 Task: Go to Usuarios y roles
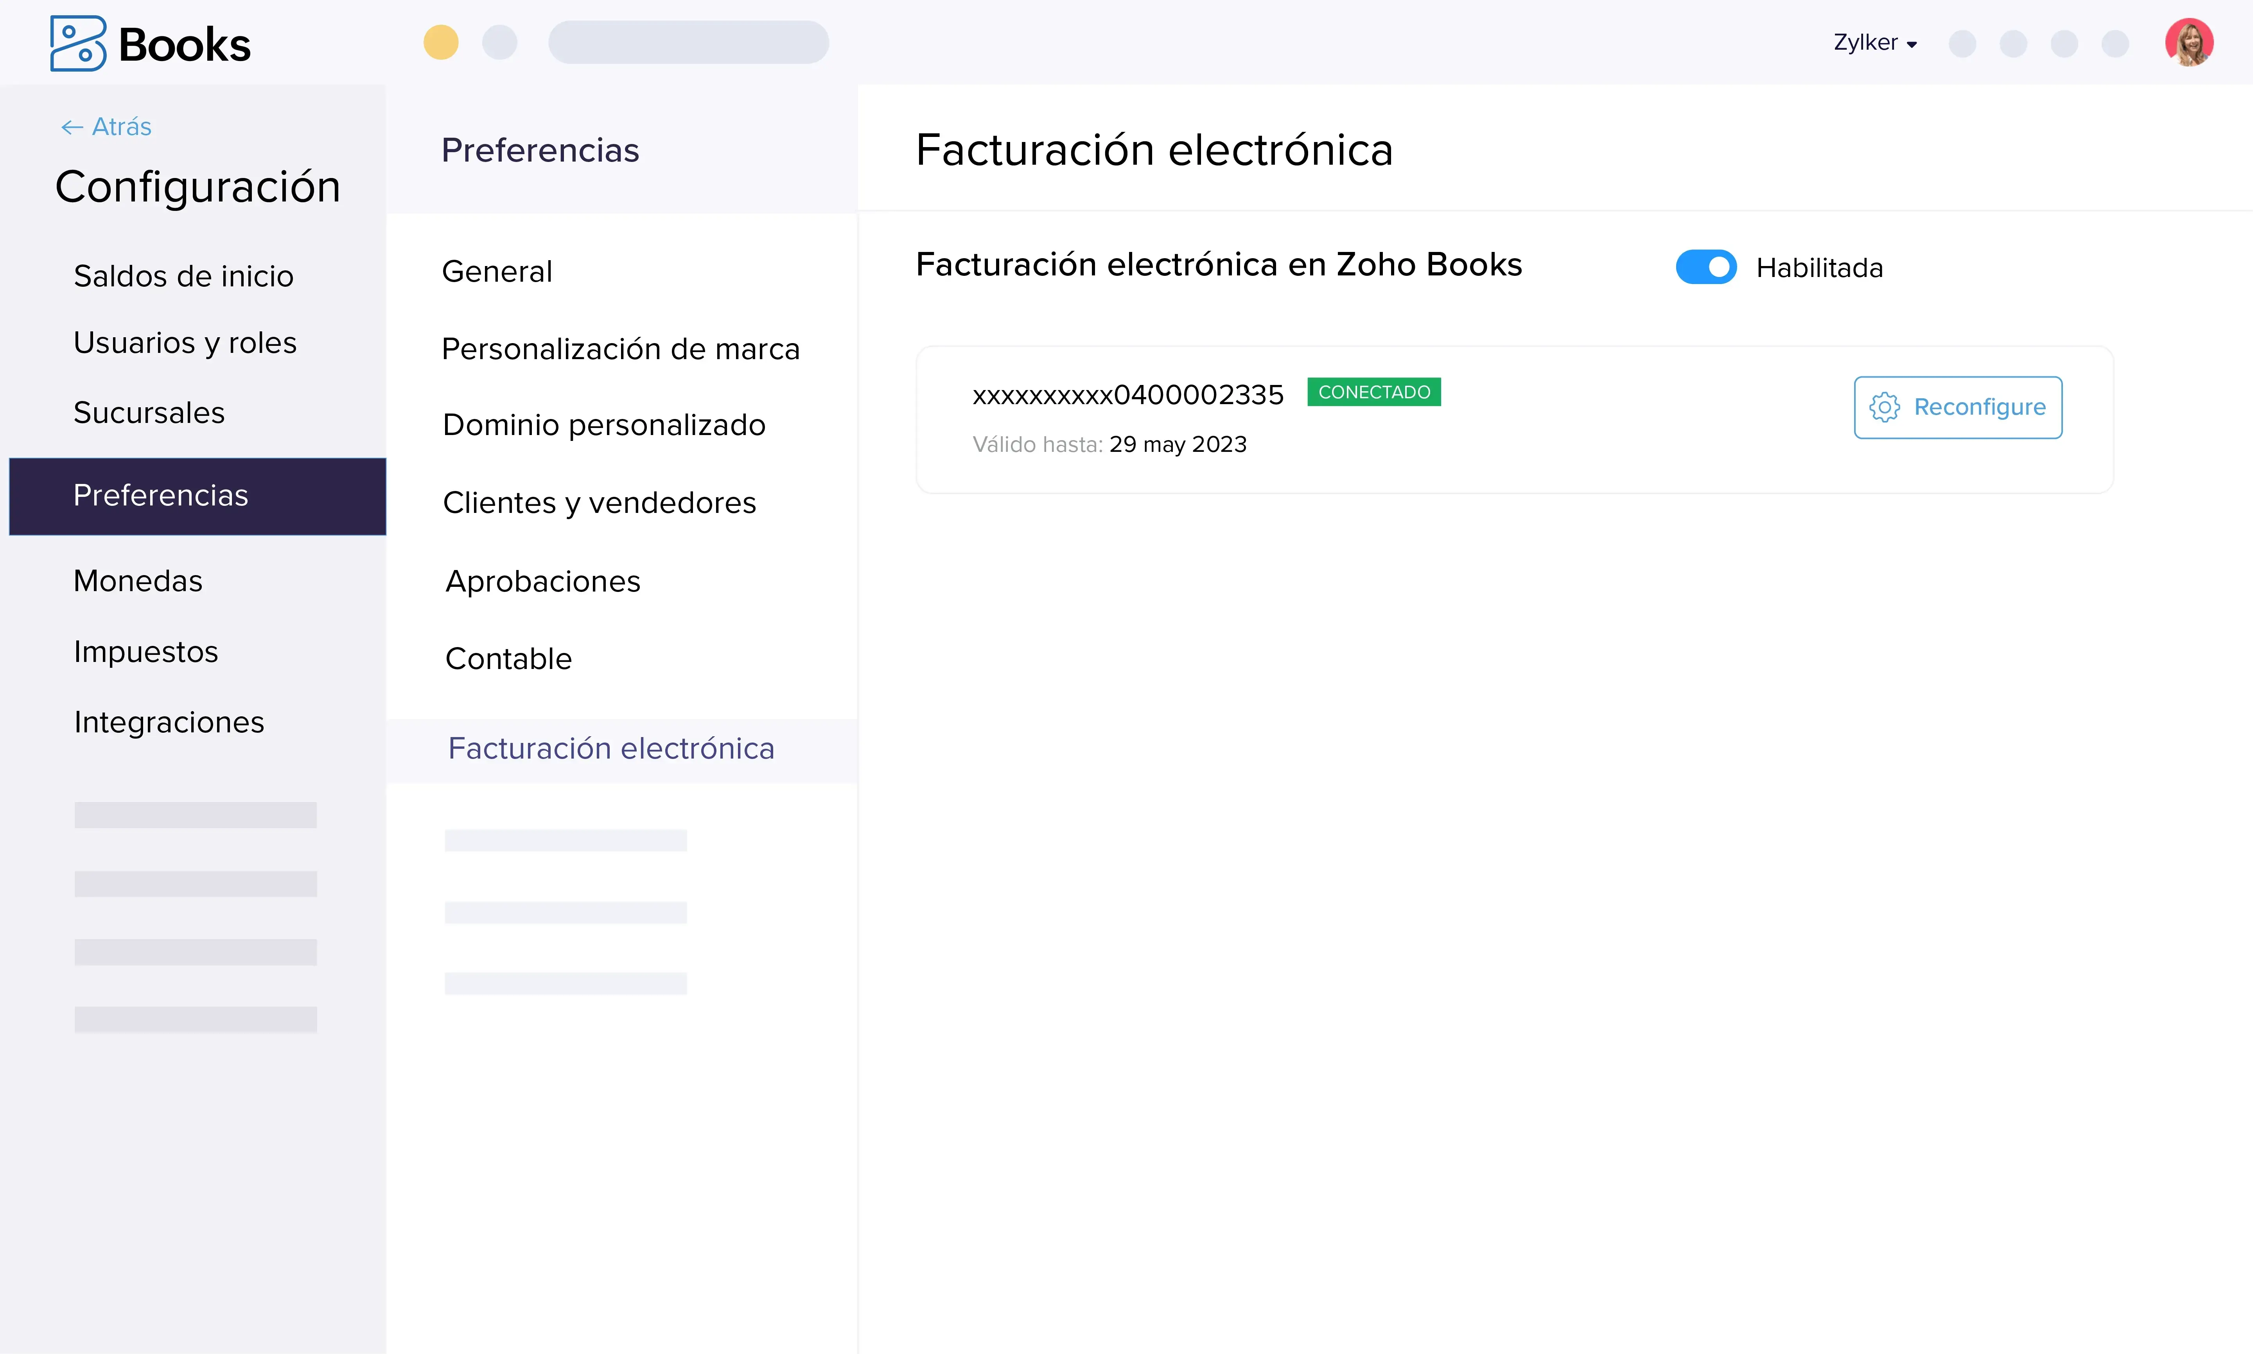click(185, 343)
